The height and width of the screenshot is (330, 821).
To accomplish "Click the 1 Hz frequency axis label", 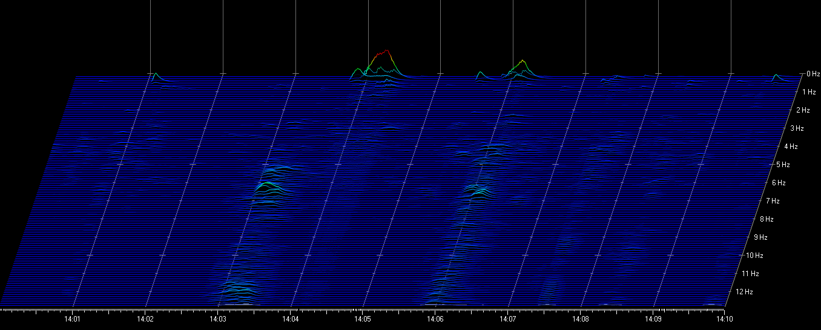I will [x=809, y=92].
